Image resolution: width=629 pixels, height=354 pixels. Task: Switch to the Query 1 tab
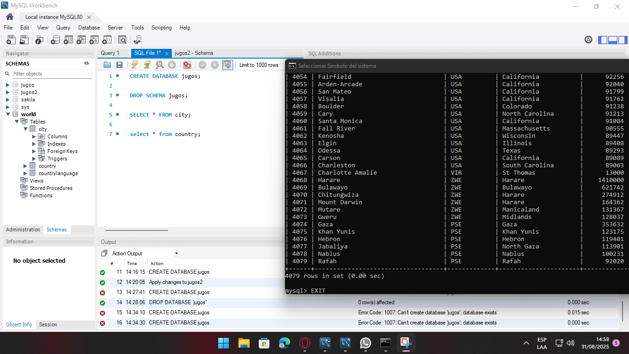110,53
